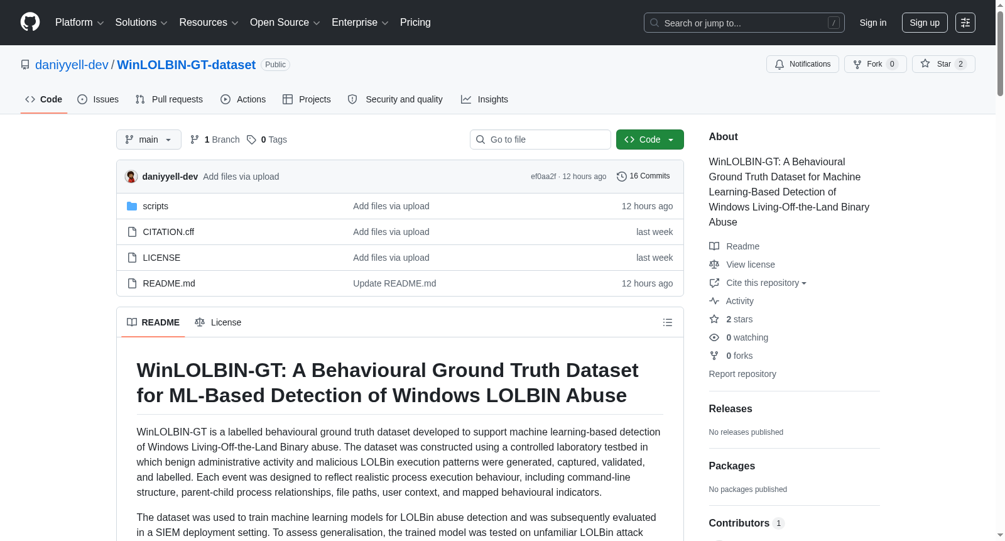
Task: Open the daniyyell-dev owner link
Action: (x=72, y=65)
